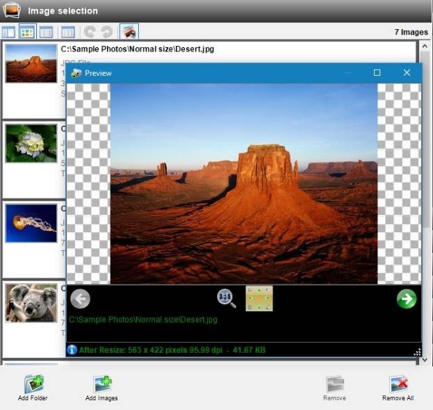Image resolution: width=433 pixels, height=410 pixels.
Task: Click the Remove All button
Action: (x=398, y=388)
